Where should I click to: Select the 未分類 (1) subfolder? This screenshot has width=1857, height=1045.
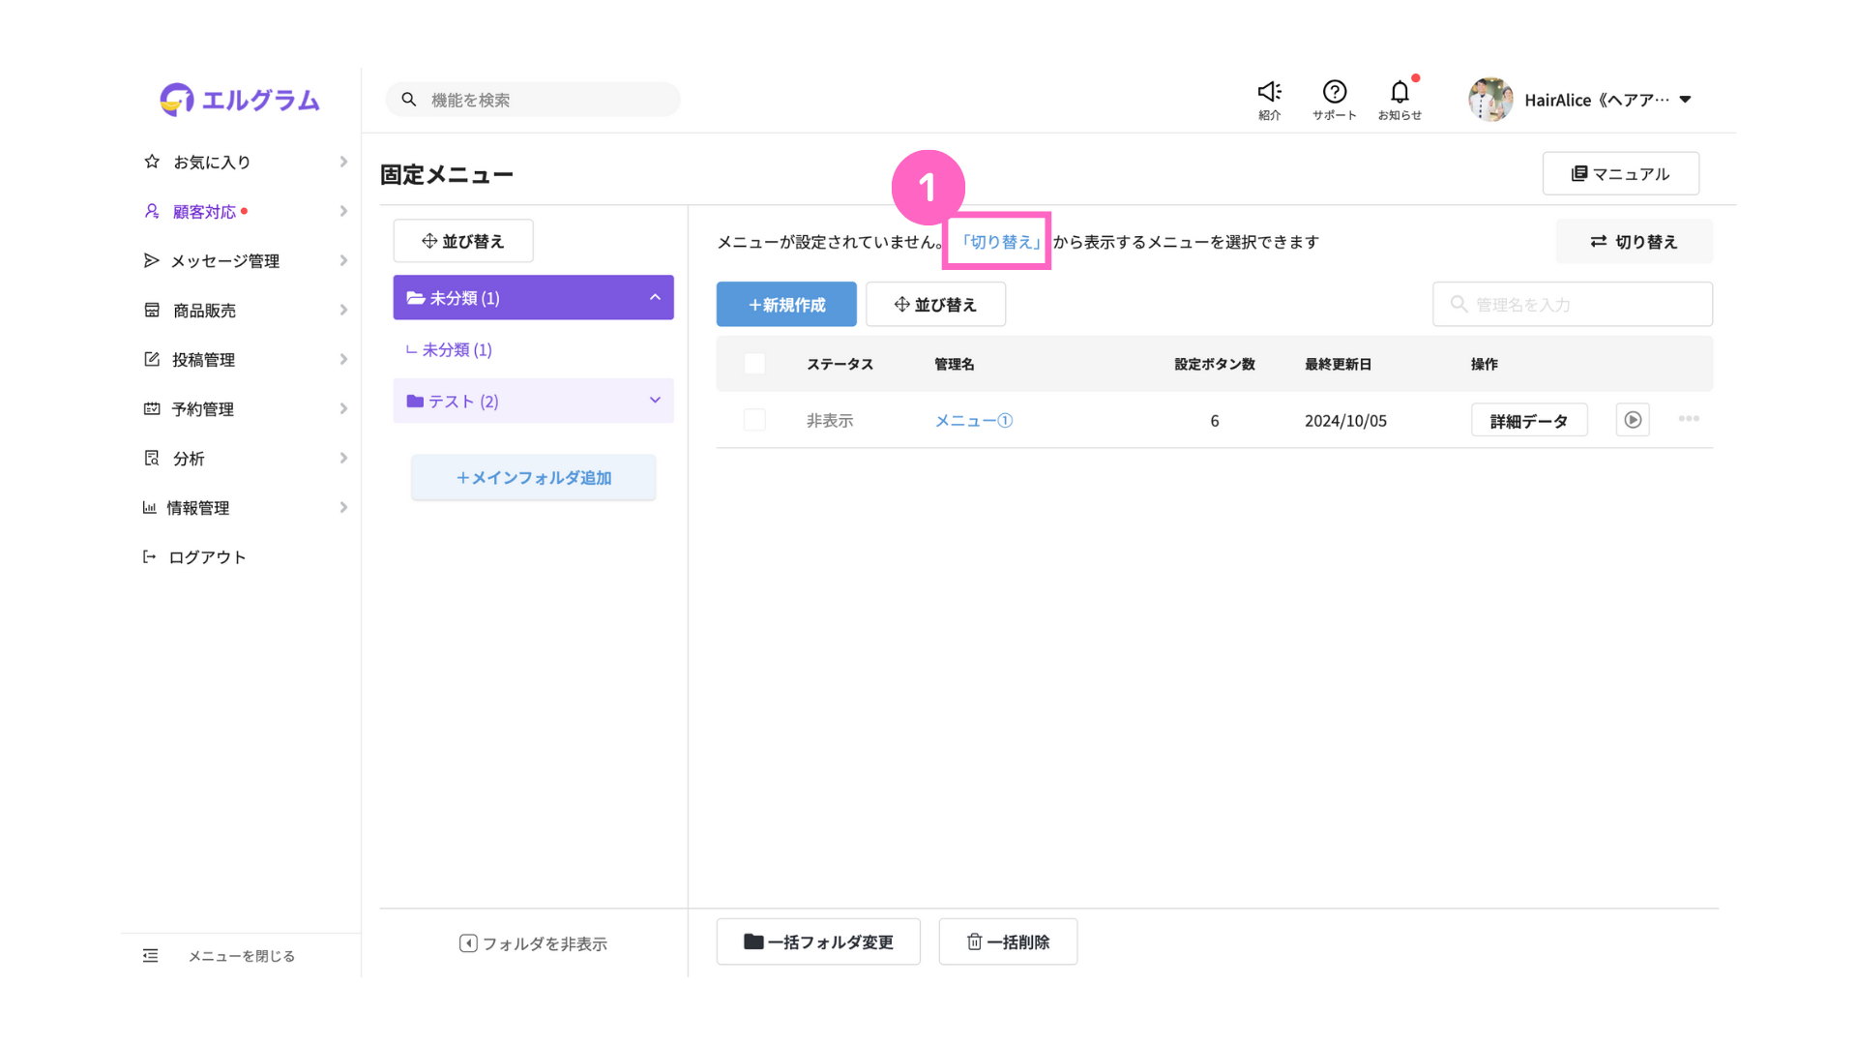pyautogui.click(x=449, y=349)
